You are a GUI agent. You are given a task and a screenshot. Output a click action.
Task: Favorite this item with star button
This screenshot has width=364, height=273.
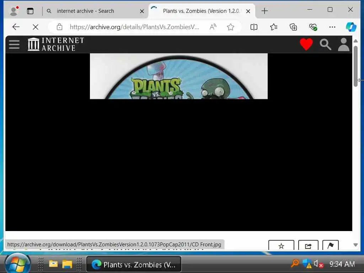[x=281, y=246]
